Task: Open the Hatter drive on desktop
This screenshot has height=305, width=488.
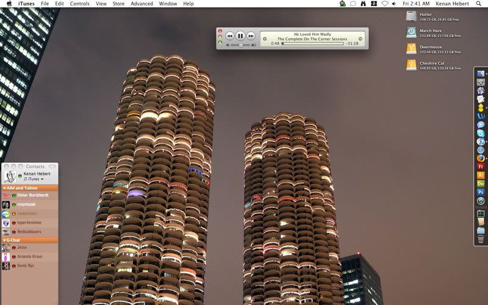Action: (412, 16)
